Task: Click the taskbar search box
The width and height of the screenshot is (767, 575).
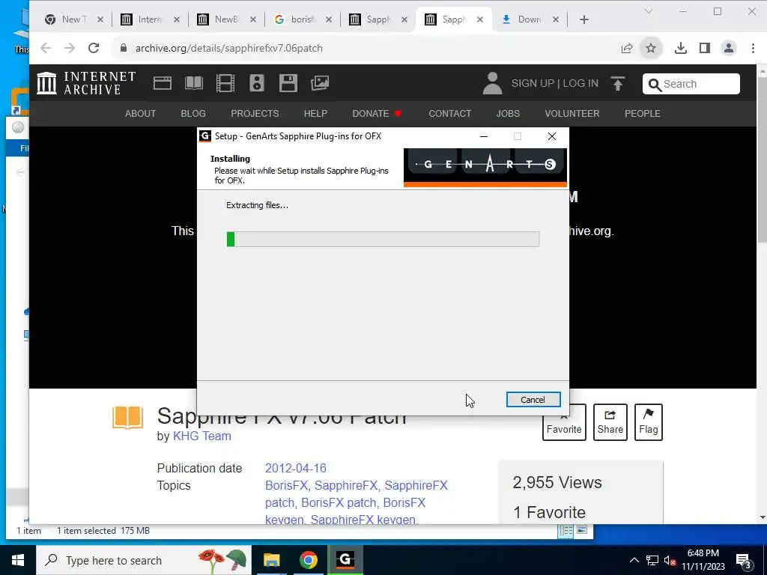Action: coord(144,560)
